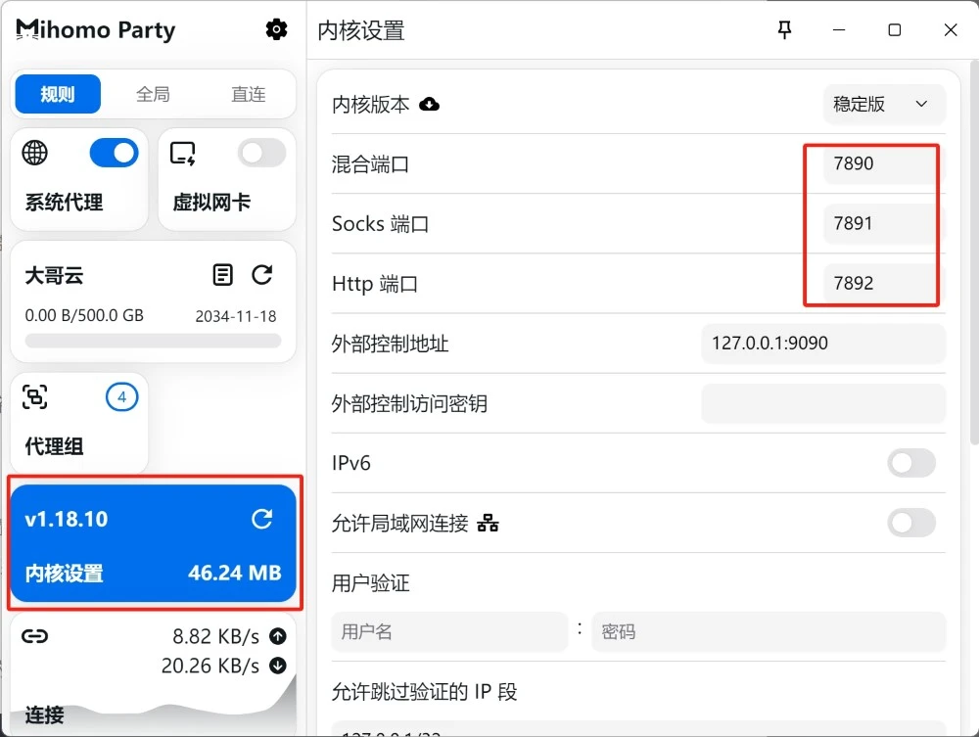Pin the window using the pushpin icon

point(784,30)
